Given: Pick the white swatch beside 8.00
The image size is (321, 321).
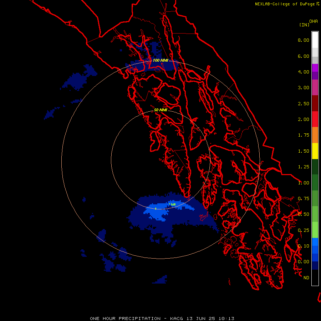Looking at the screenshot, I should [315, 40].
